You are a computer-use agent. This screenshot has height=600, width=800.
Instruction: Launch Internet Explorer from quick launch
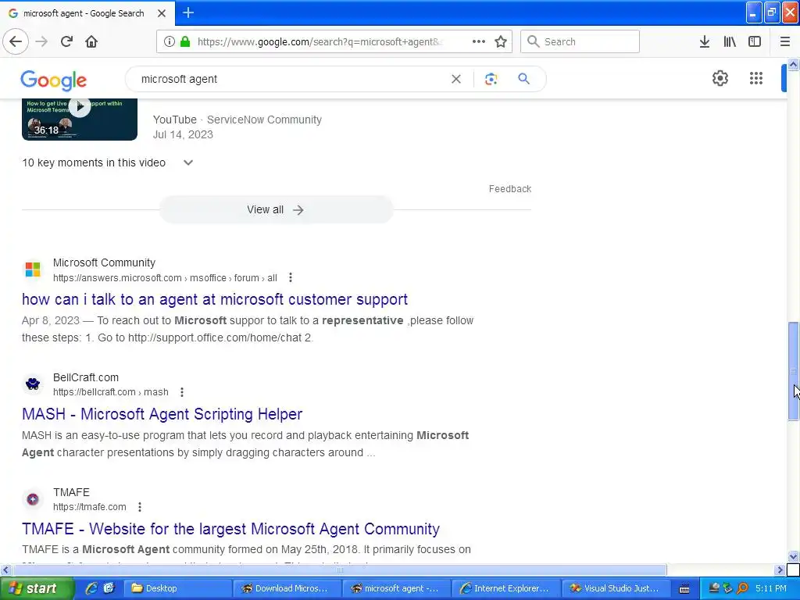91,588
